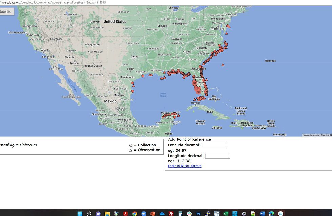Open Word from the taskbar

pos(262,213)
